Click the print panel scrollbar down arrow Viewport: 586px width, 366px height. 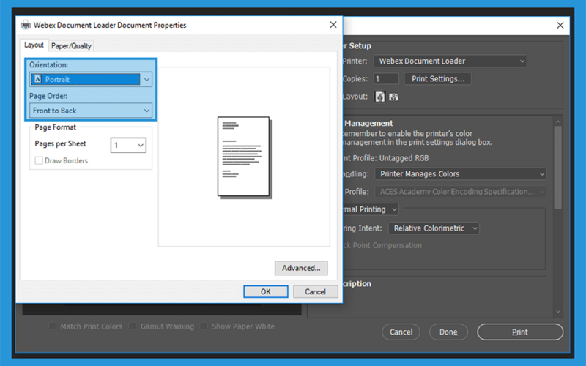(558, 312)
